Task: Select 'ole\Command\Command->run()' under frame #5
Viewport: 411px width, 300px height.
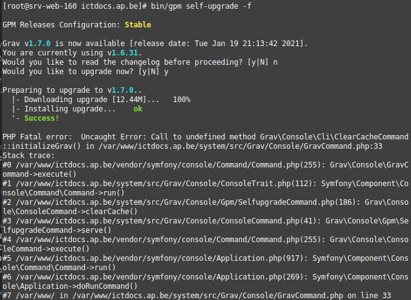Action: (59, 268)
